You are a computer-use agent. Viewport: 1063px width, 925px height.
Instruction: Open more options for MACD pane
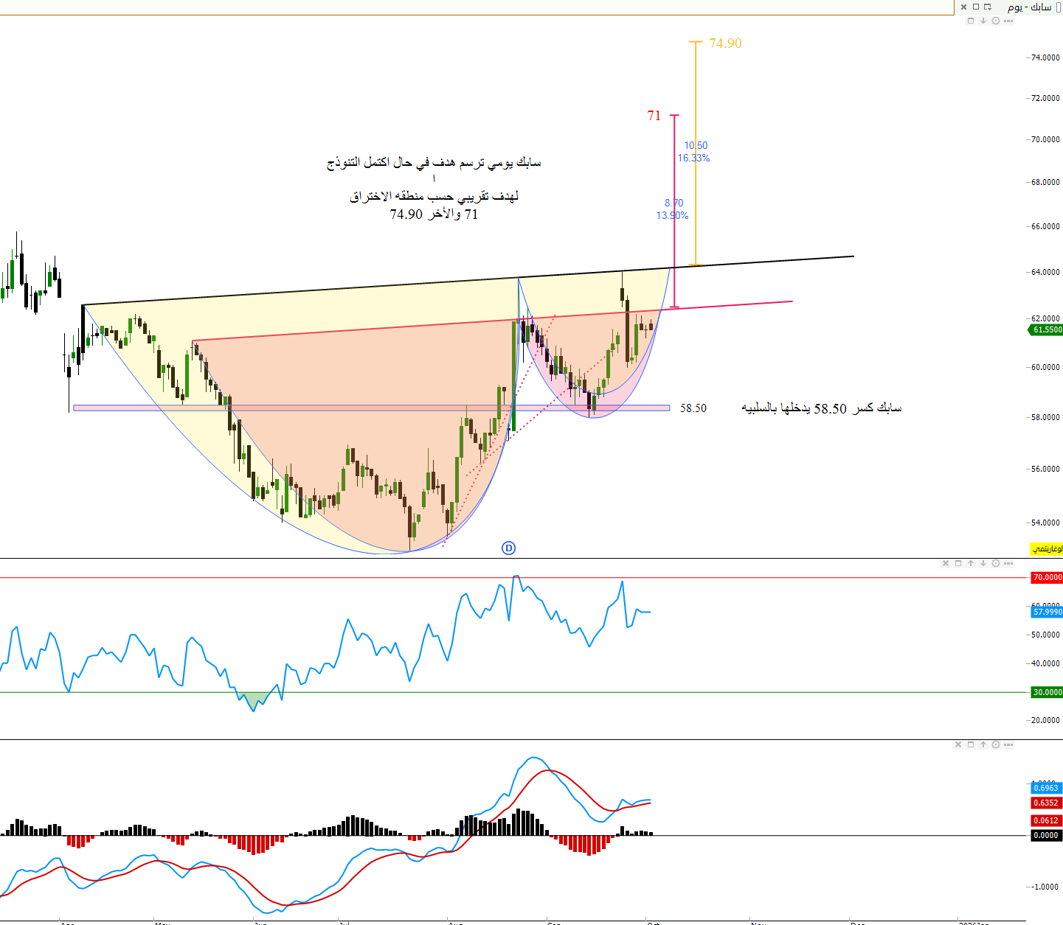tap(1008, 744)
